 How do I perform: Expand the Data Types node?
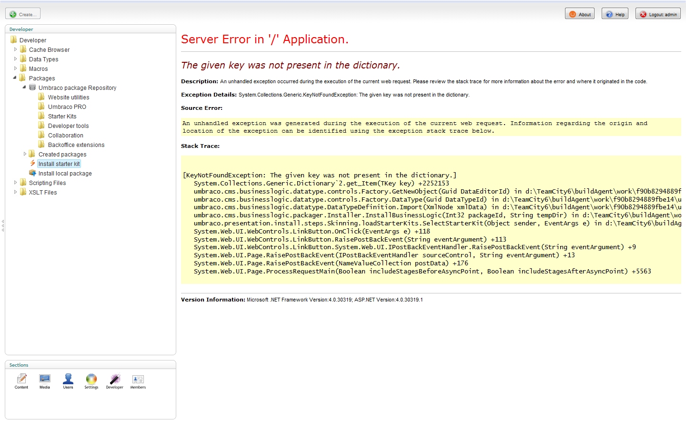click(x=15, y=59)
